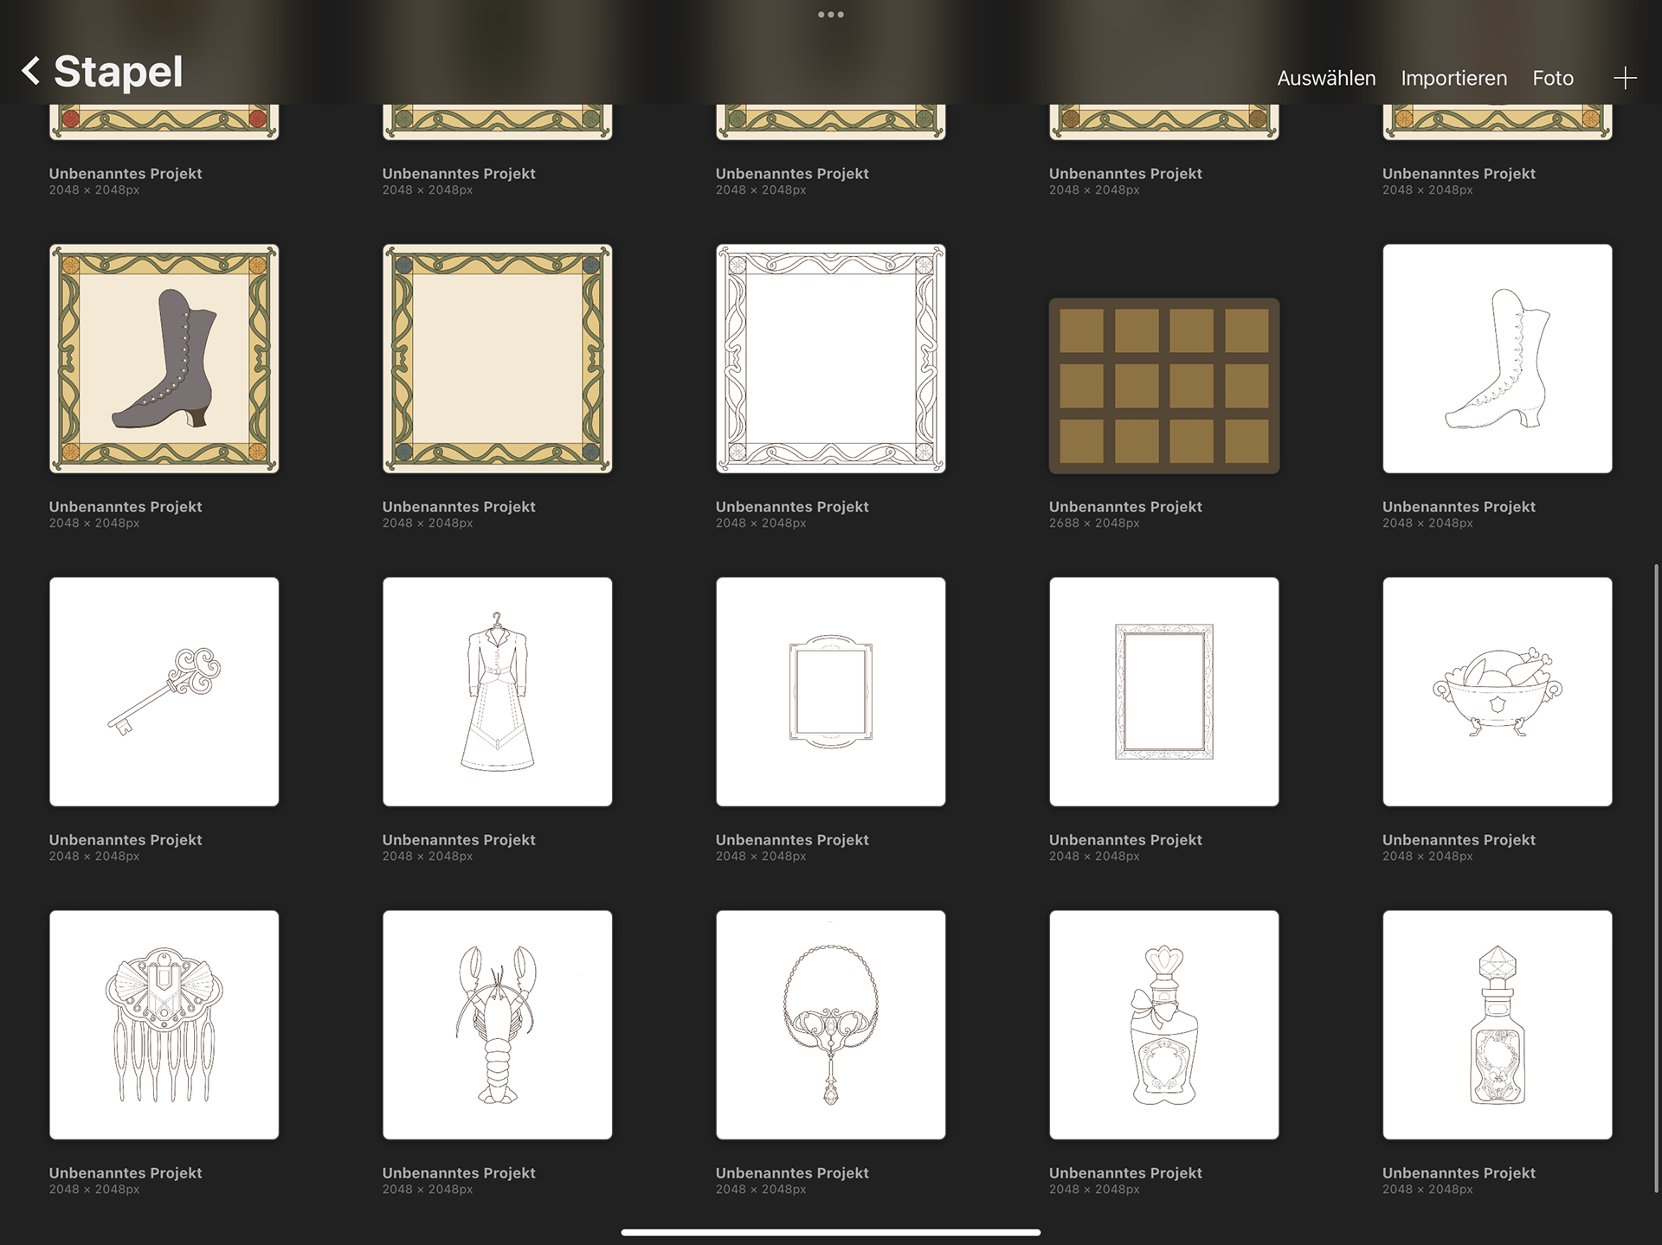
Task: Rename the key artwork's Unbenanntes Projekt title
Action: pos(126,839)
